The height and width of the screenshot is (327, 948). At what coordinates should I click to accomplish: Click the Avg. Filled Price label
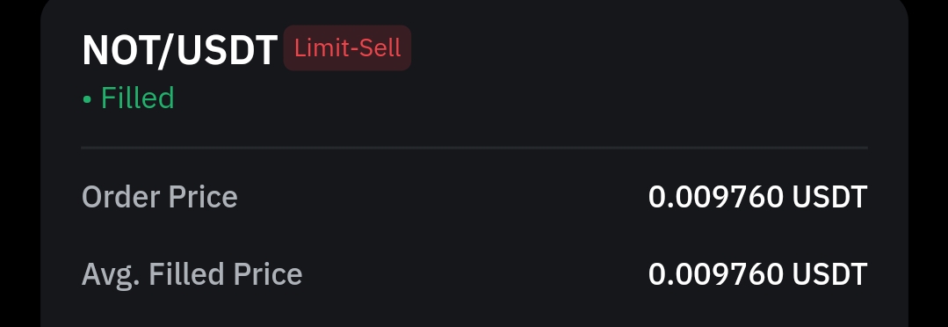pyautogui.click(x=192, y=275)
